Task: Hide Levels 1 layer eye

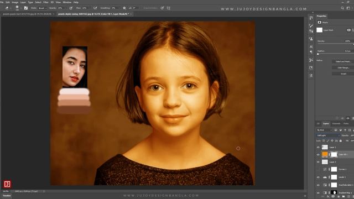Action: (318, 177)
